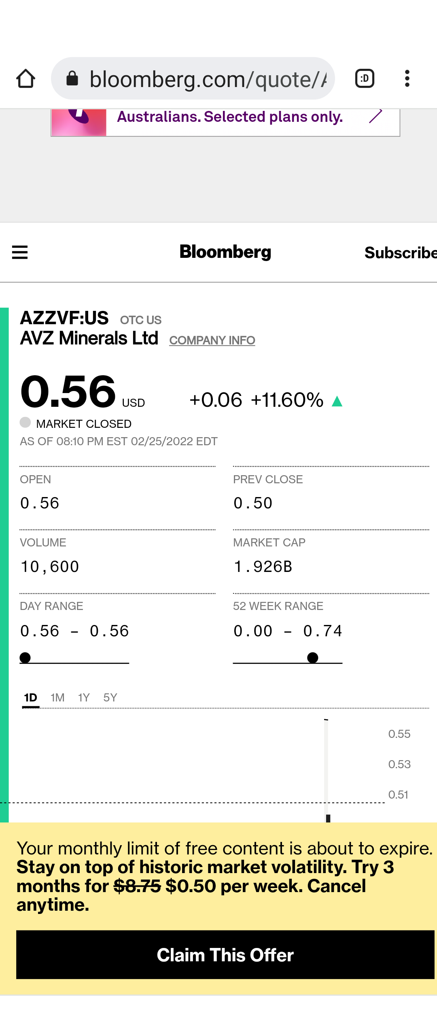The height and width of the screenshot is (1020, 437).
Task: Tap the browser home icon
Action: coord(25,79)
